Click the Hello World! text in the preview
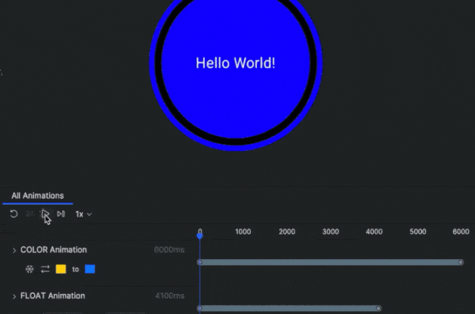Image resolution: width=475 pixels, height=314 pixels. coord(236,63)
